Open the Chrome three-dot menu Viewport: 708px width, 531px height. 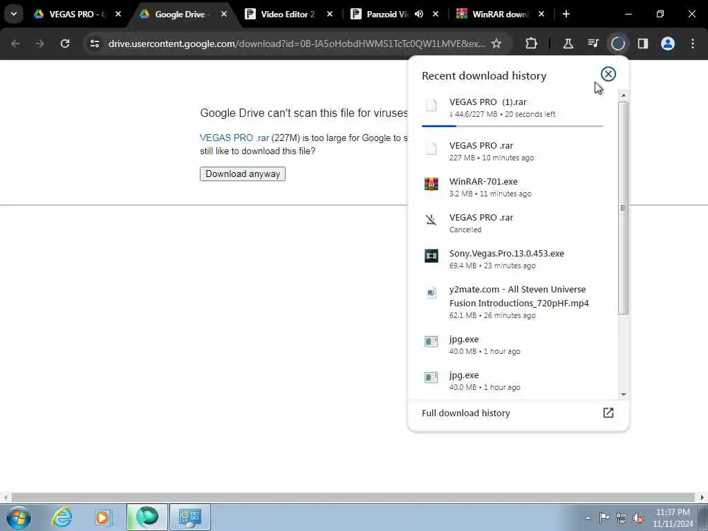(x=693, y=44)
